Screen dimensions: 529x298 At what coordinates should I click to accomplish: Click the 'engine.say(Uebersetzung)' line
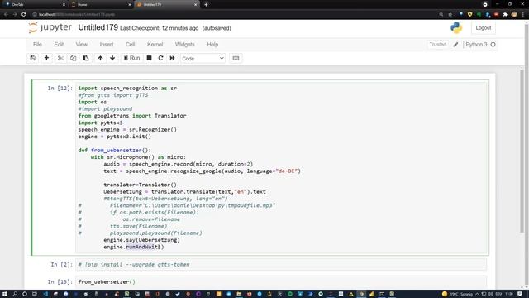[141, 240]
